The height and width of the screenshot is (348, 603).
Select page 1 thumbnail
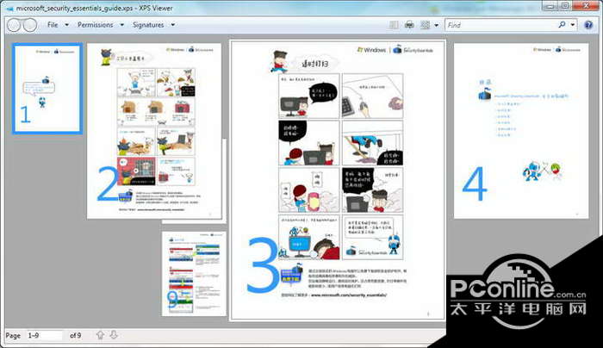(x=47, y=89)
